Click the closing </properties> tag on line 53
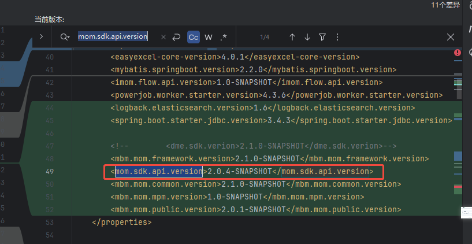Viewport: 472px width, 244px height. point(121,221)
